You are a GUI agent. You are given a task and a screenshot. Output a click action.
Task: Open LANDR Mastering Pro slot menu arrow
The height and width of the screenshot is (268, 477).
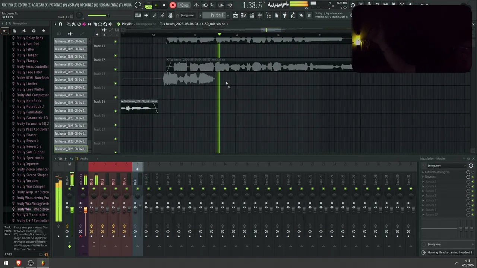click(x=423, y=172)
